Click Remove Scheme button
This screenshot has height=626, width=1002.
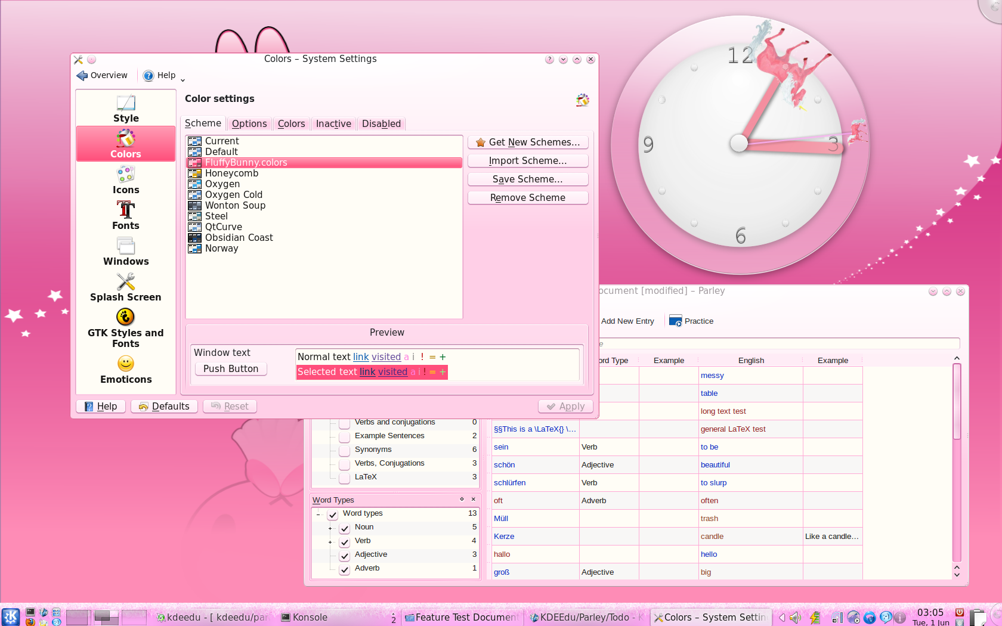tap(528, 198)
